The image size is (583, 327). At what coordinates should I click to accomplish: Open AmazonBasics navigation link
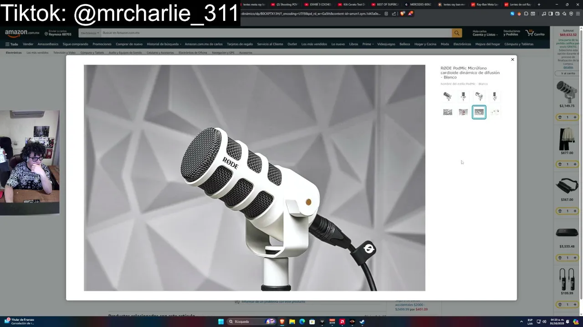pyautogui.click(x=48, y=44)
